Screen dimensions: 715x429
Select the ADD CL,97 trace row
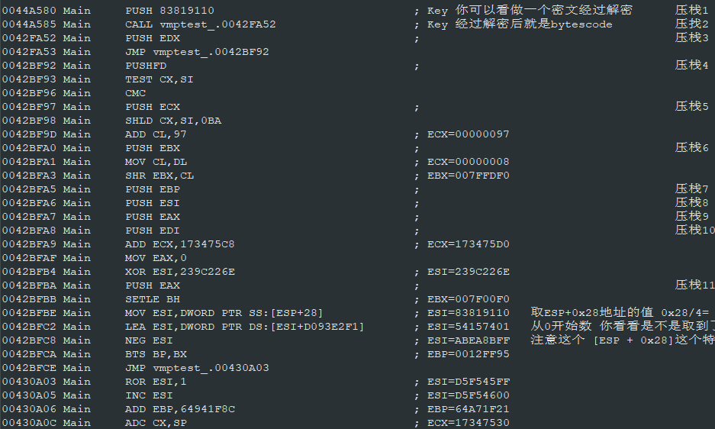[356, 134]
